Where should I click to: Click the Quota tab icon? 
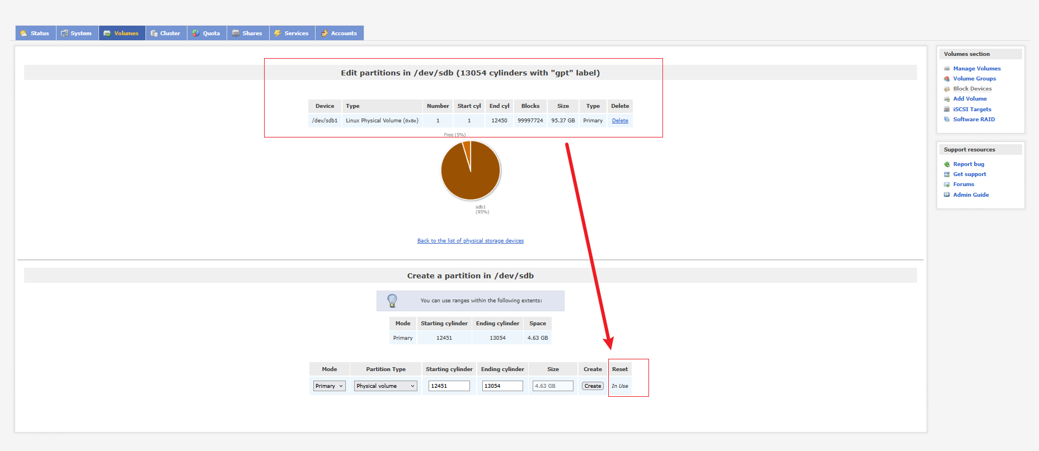pyautogui.click(x=196, y=34)
